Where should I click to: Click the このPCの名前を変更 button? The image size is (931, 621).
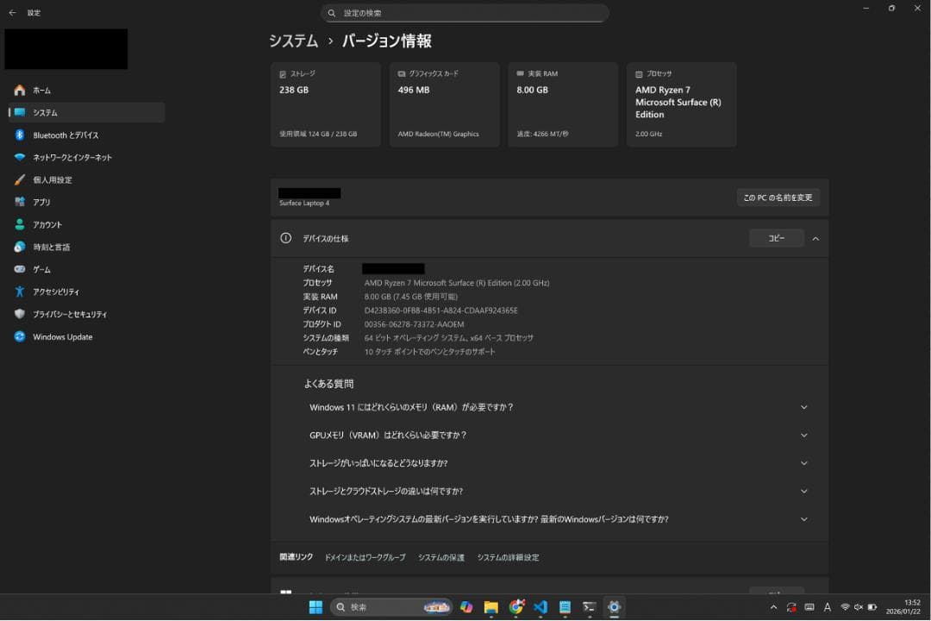(x=778, y=197)
